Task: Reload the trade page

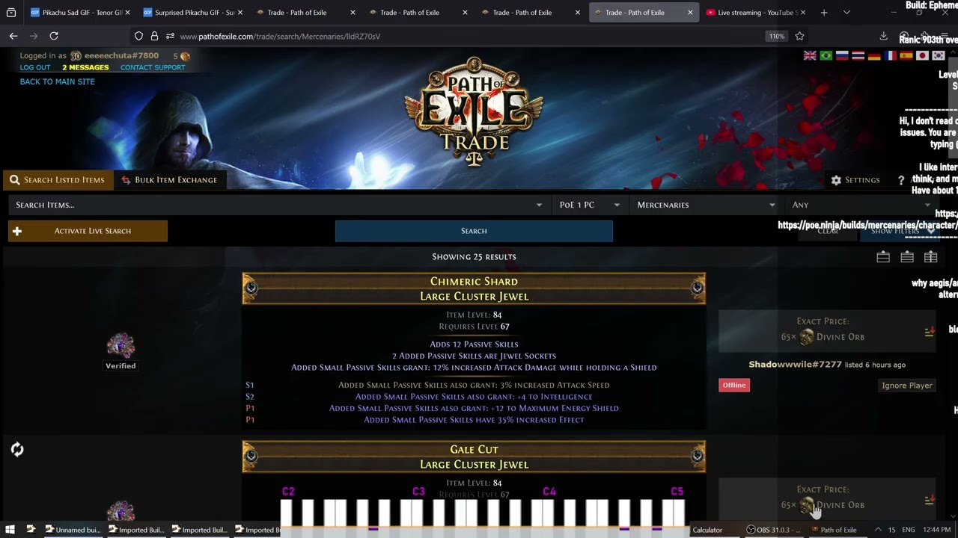Action: (54, 36)
